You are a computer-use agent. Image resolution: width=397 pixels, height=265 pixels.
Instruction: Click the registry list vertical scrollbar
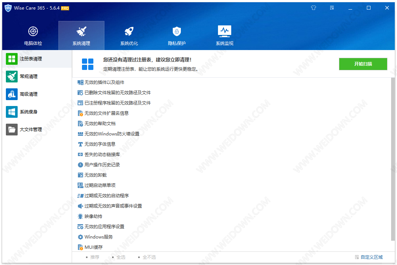[x=393, y=158]
